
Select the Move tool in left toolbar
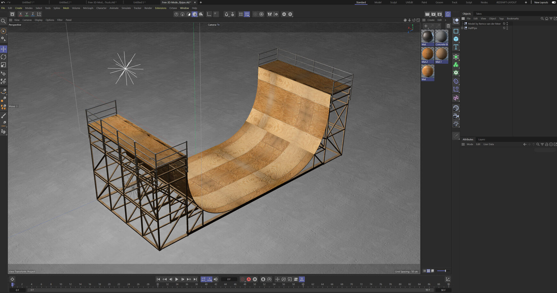[x=4, y=49]
